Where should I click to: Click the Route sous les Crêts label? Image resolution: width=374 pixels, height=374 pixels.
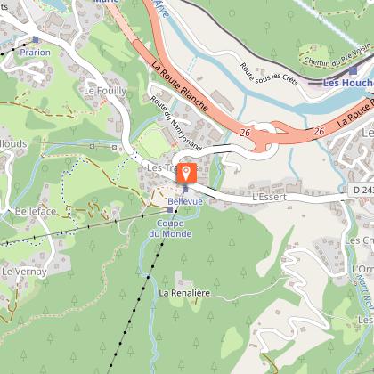pyautogui.click(x=268, y=74)
